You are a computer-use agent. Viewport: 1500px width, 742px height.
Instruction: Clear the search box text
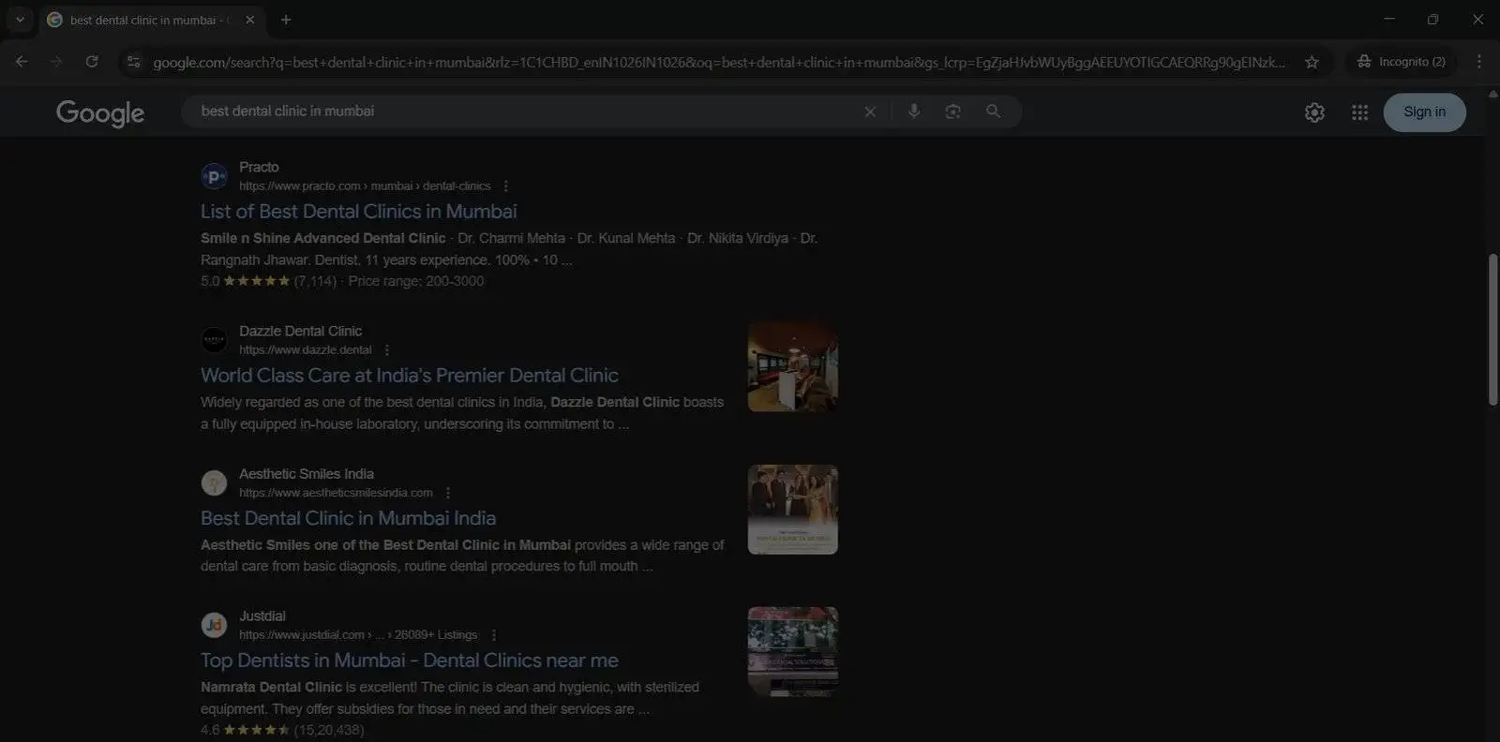870,111
